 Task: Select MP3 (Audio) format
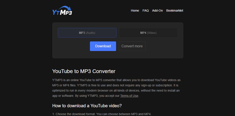[87, 33]
